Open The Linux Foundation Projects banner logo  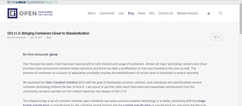point(32,2)
